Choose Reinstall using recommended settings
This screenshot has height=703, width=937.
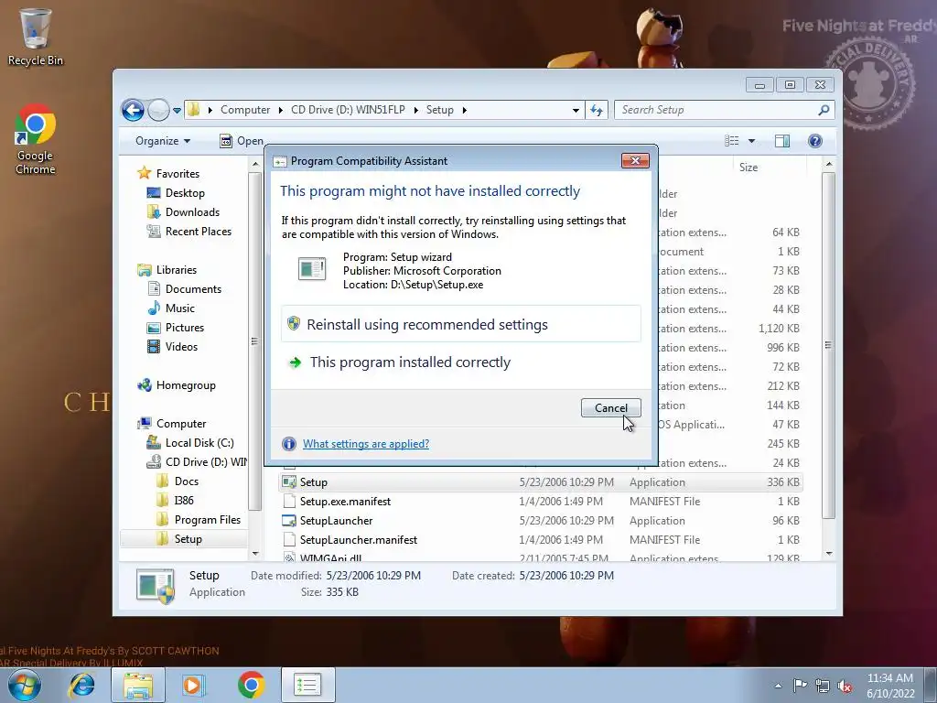click(461, 325)
